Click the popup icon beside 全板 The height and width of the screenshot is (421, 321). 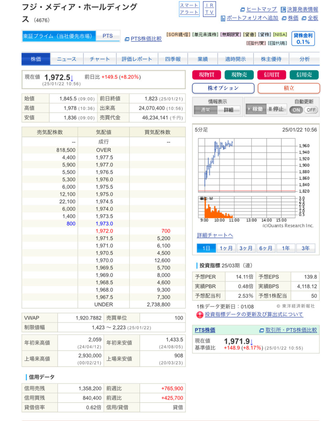pos(304,18)
